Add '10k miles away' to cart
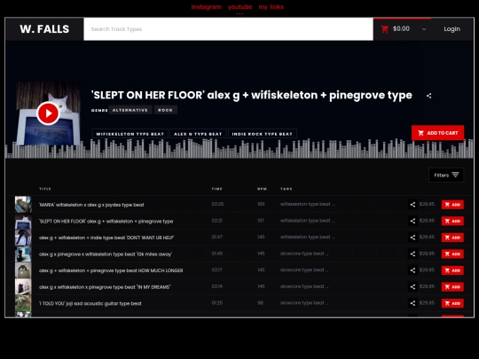 [x=452, y=254]
